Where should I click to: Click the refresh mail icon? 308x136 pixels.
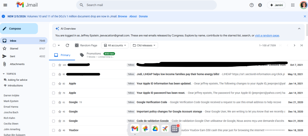(x=67, y=45)
